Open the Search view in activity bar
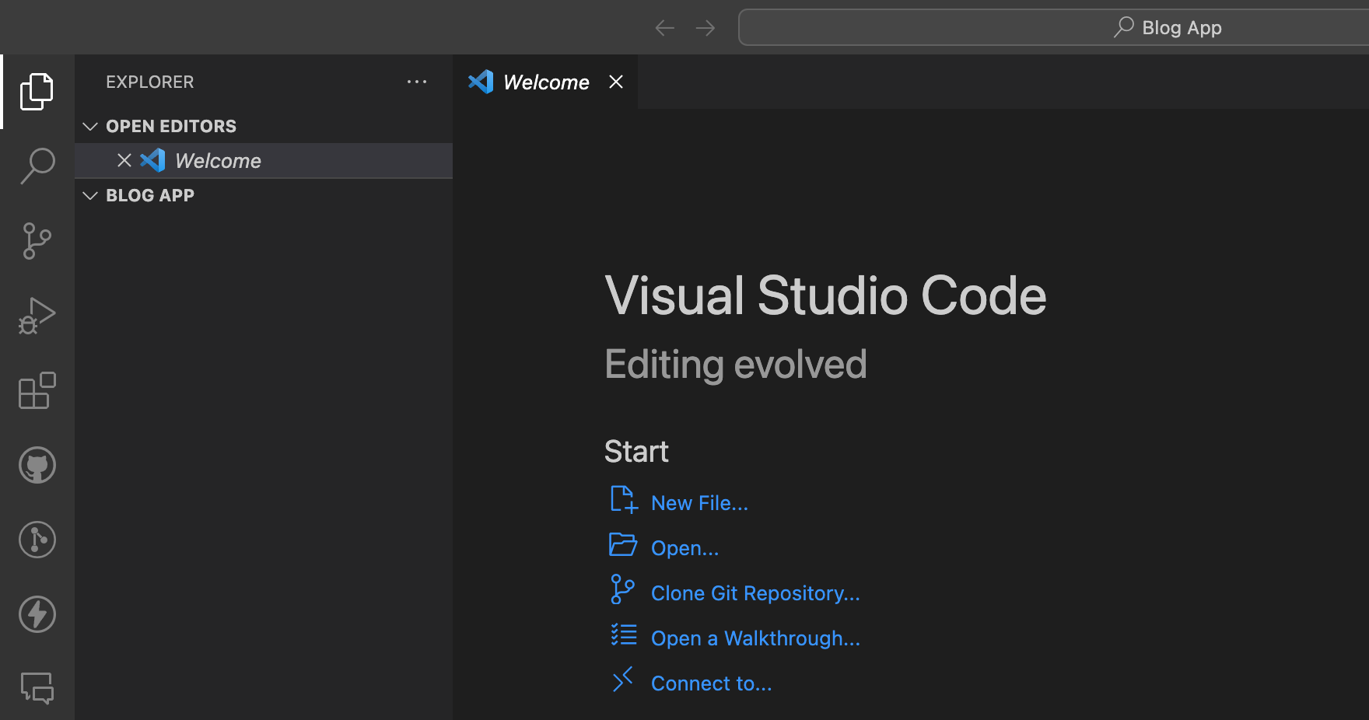This screenshot has height=720, width=1369. coord(37,166)
